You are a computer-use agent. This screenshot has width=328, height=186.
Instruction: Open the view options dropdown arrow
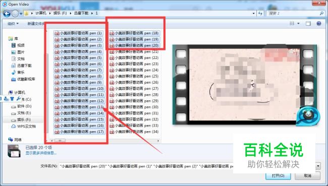(298, 24)
